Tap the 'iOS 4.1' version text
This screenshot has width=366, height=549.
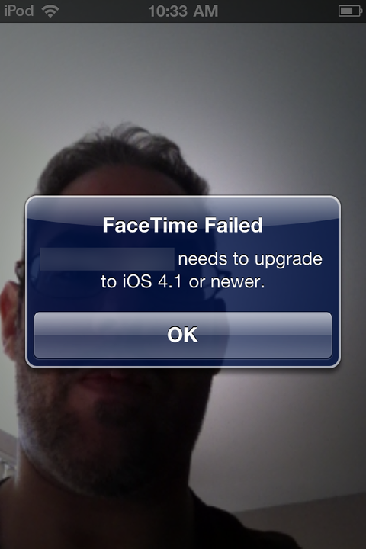point(152,282)
